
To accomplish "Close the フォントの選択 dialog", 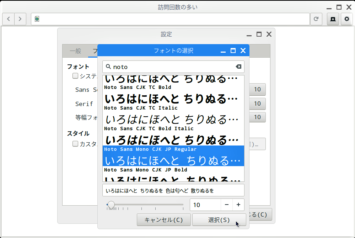I will point(243,51).
